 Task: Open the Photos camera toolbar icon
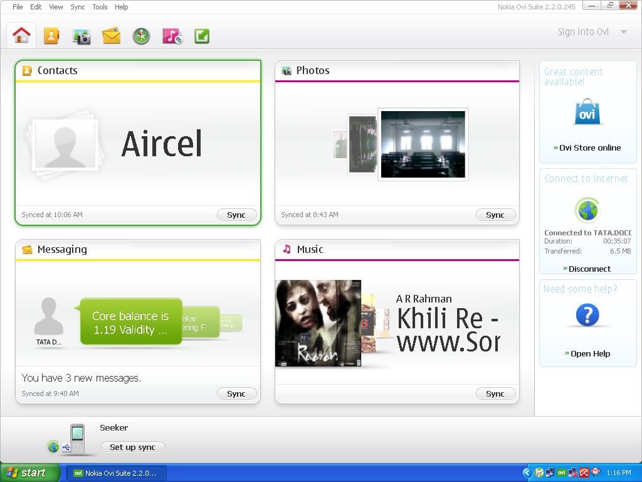82,36
